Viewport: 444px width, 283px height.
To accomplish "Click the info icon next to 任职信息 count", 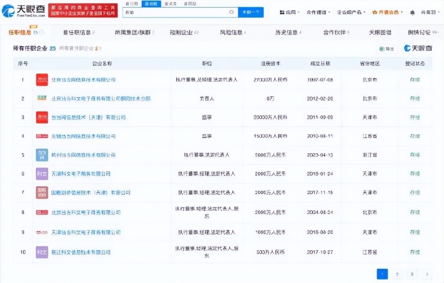I will click(42, 32).
